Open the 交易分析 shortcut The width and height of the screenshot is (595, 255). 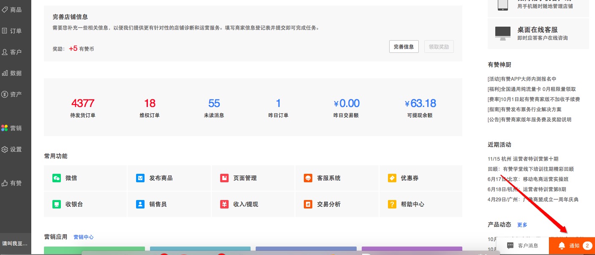coord(337,204)
